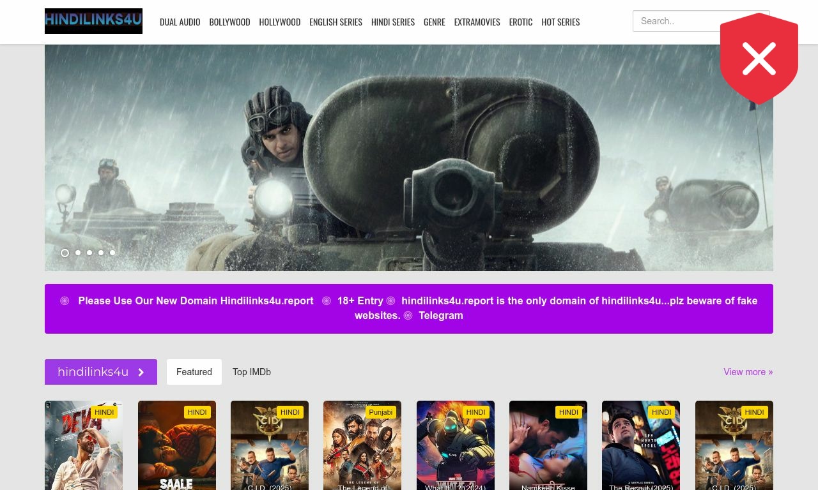The image size is (818, 490).
Task: Open the Telegram link
Action: (x=441, y=315)
